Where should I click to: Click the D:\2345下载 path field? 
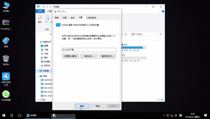pyautogui.click(x=89, y=50)
